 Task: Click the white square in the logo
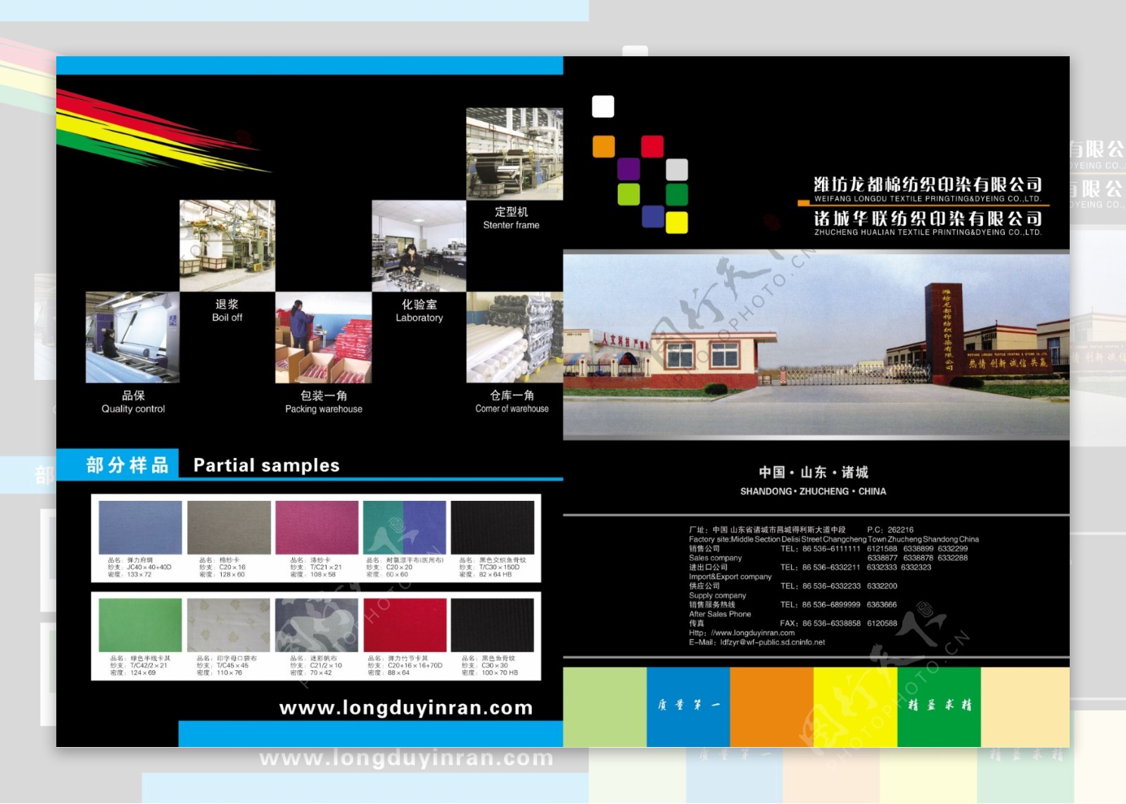tap(603, 107)
